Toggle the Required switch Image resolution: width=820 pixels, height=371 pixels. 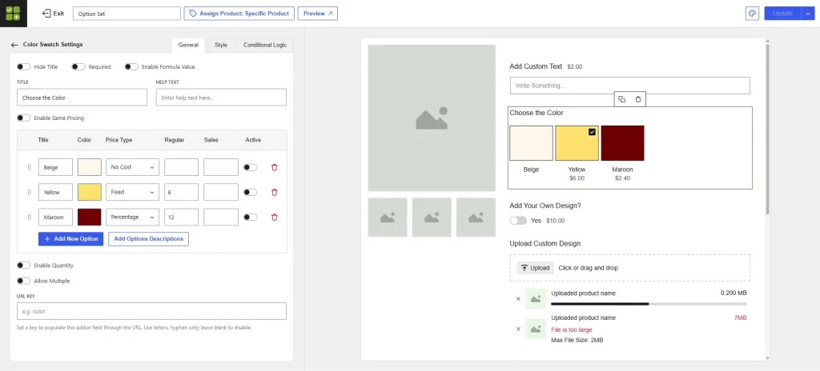pos(78,67)
